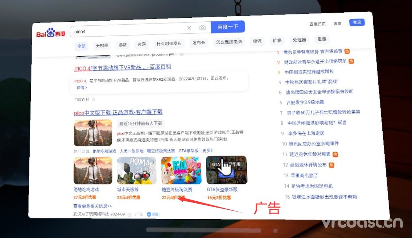Open 百度首页 link
Image resolution: width=412 pixels, height=238 pixels.
coord(317,24)
